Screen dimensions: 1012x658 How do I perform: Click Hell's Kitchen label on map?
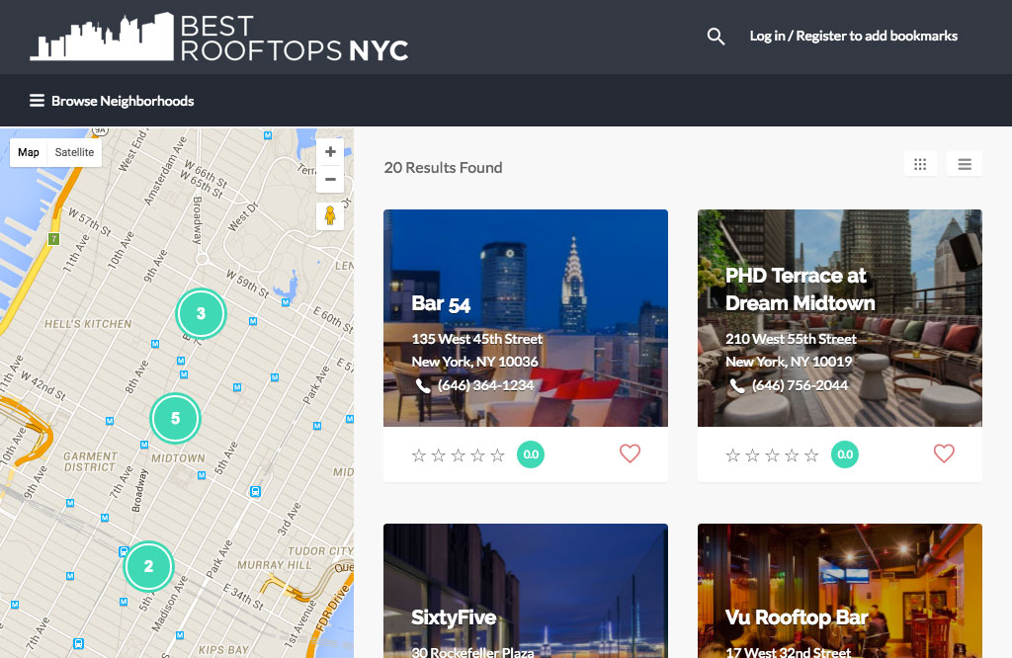(88, 324)
